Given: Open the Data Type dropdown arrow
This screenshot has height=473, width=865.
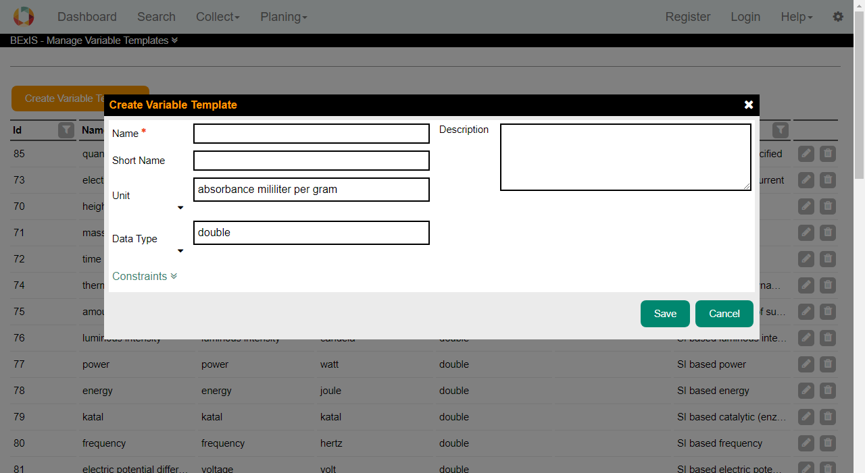Looking at the screenshot, I should pos(180,251).
